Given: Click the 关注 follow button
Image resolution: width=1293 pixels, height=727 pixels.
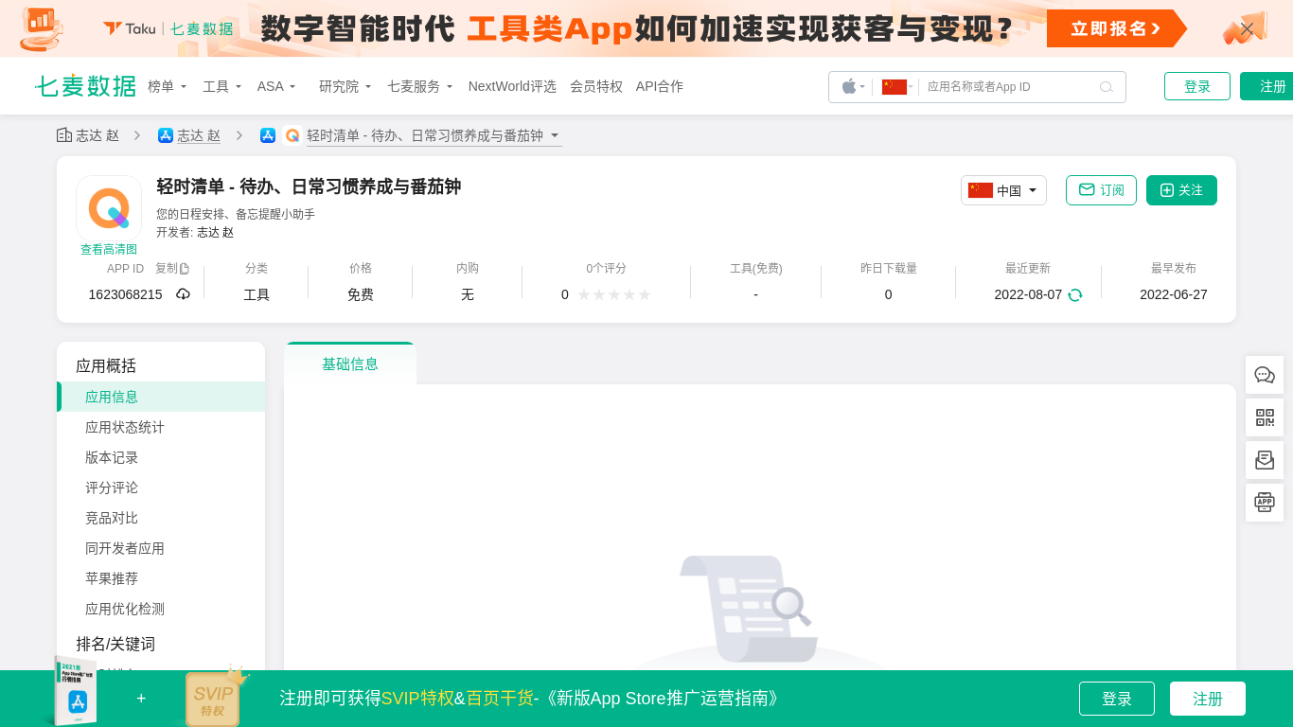Looking at the screenshot, I should click(1181, 190).
